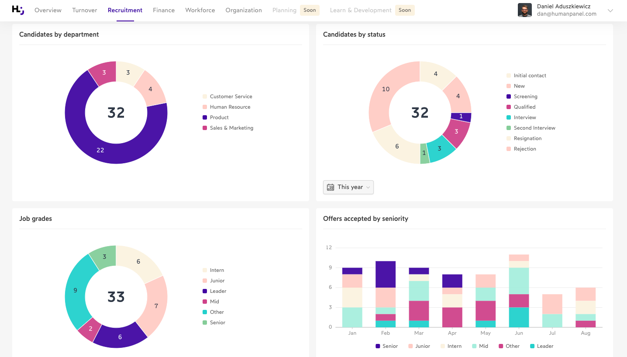Select the Other segment in Job grades donut
The width and height of the screenshot is (627, 357).
(75, 290)
